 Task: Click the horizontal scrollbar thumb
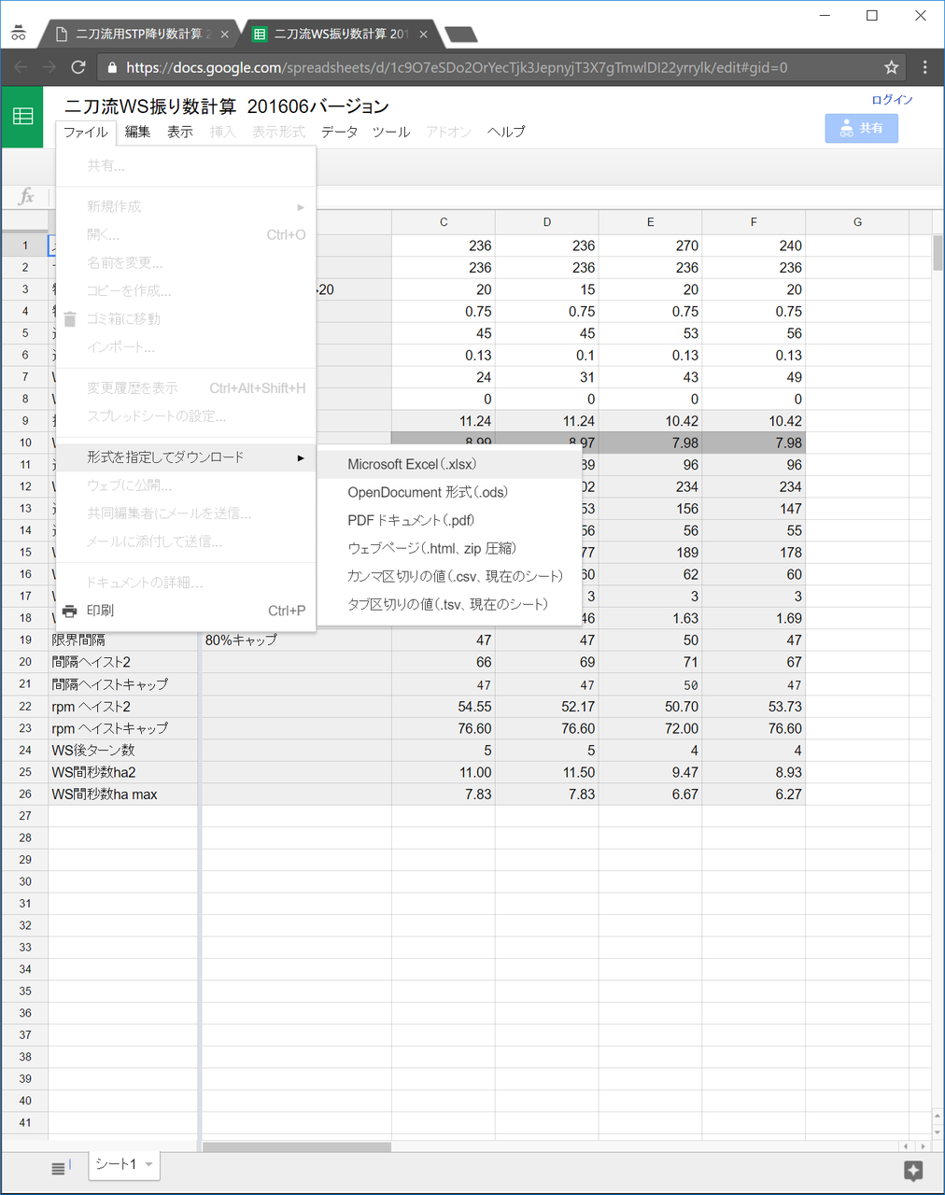(x=297, y=1146)
